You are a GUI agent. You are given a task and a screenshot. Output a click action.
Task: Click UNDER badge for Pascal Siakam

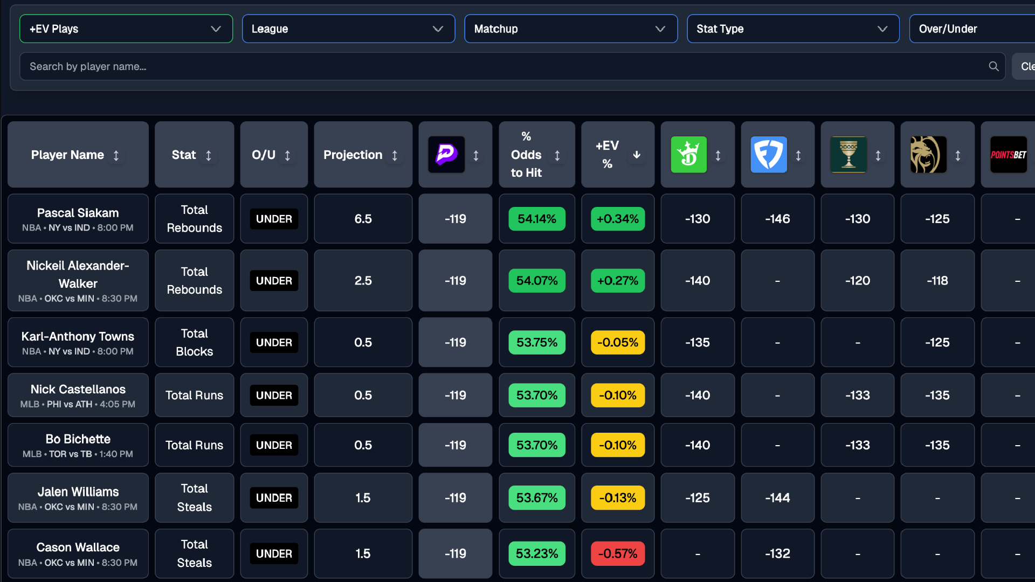pyautogui.click(x=274, y=219)
